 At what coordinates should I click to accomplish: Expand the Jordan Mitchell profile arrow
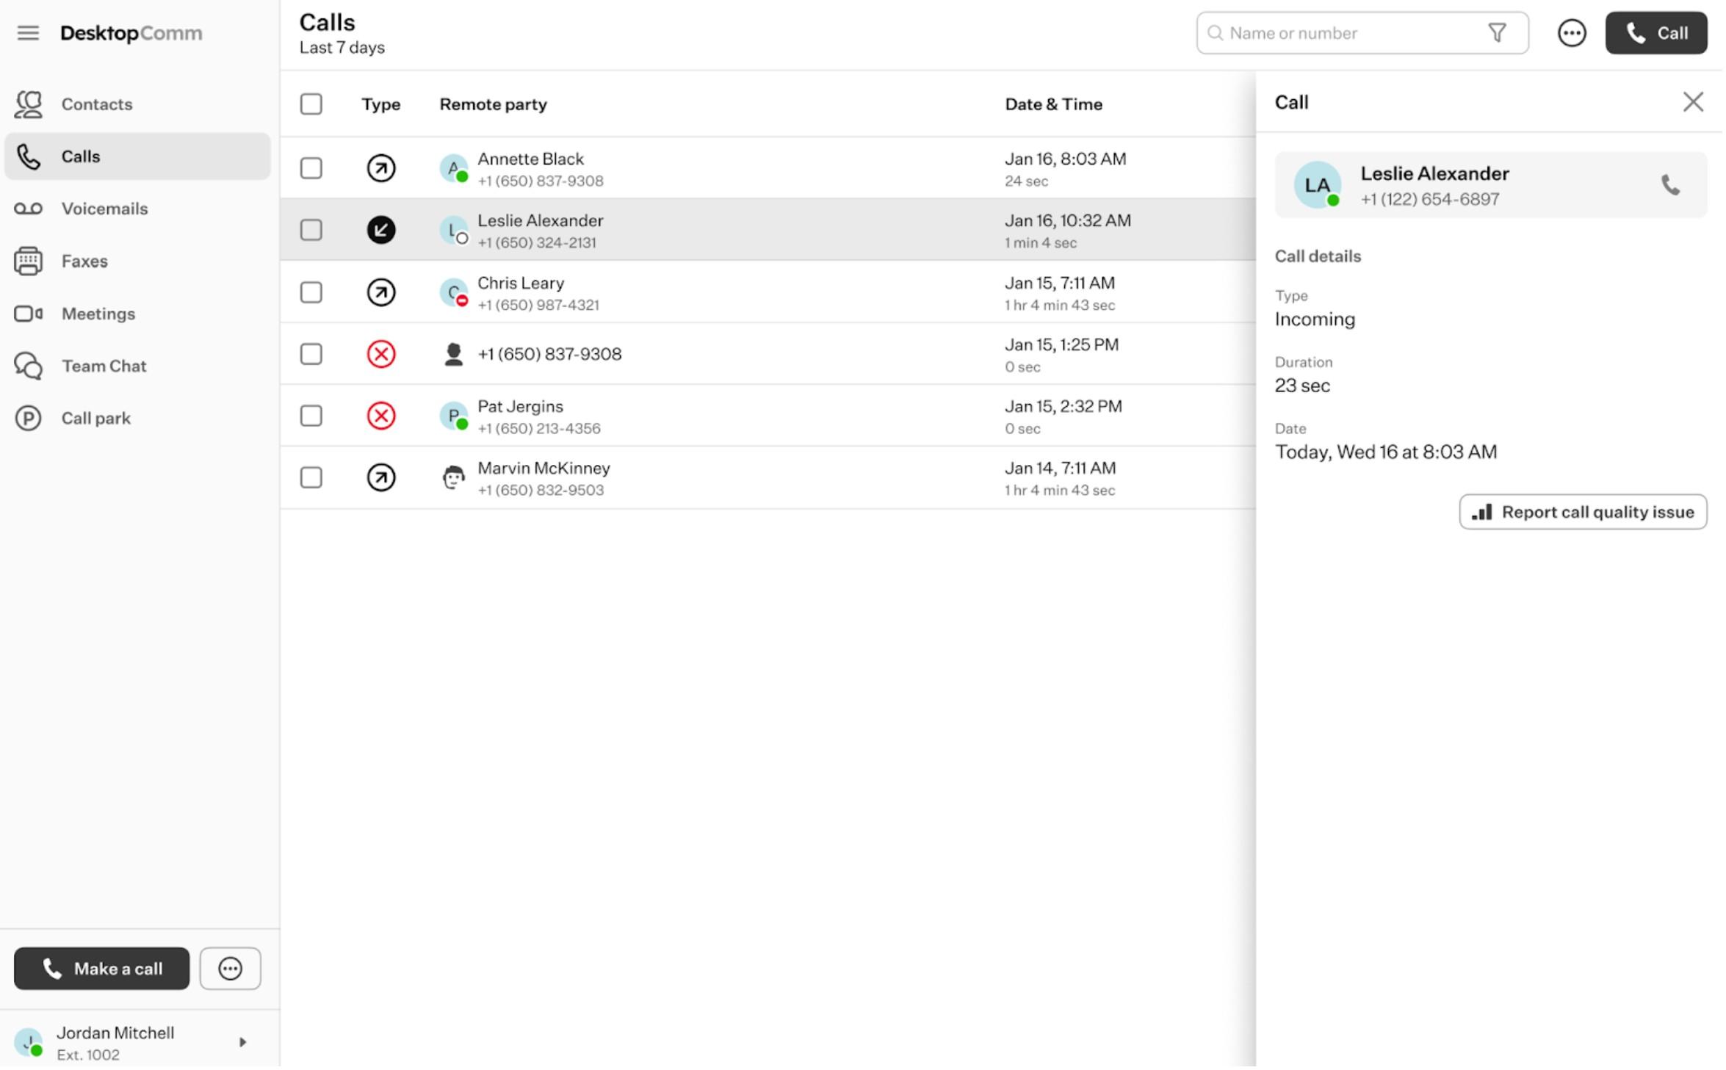242,1043
